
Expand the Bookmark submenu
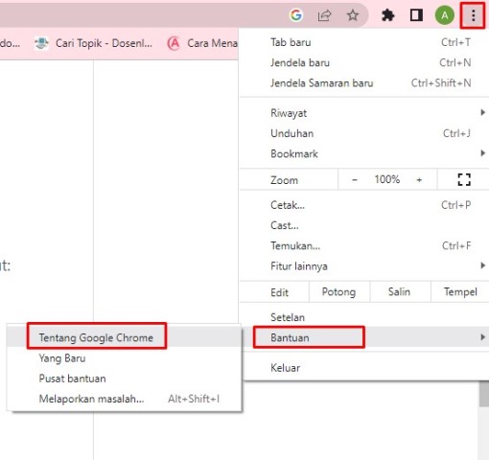click(364, 153)
